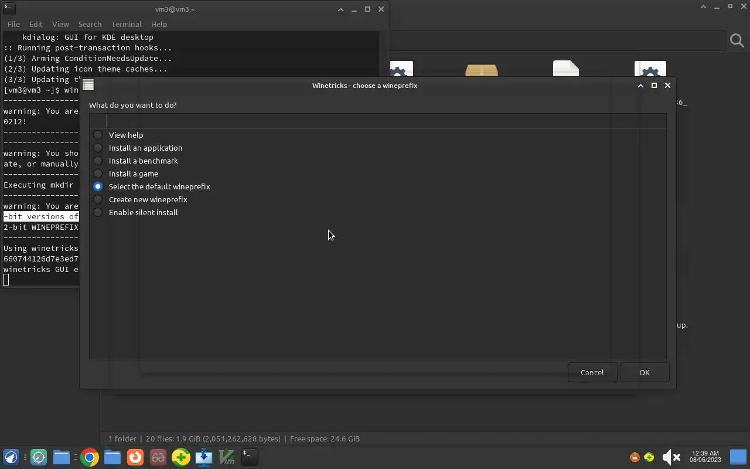Open the clock showing 12:39 AM
Viewport: 750px width, 469px height.
[x=705, y=457]
